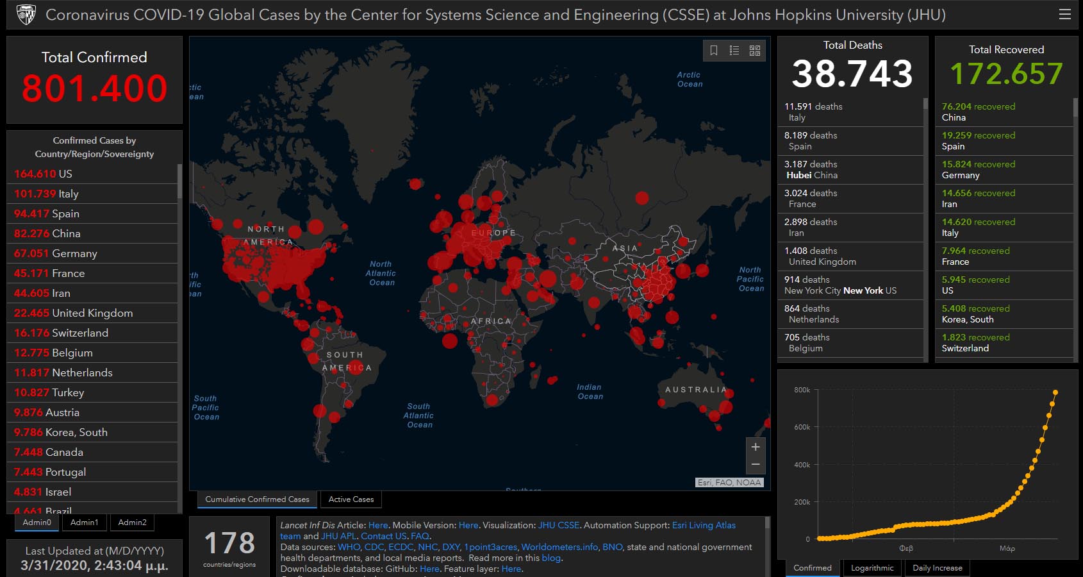Click 3.187 deaths Hubei China entry
Screen dimensions: 1083x577
[850, 170]
